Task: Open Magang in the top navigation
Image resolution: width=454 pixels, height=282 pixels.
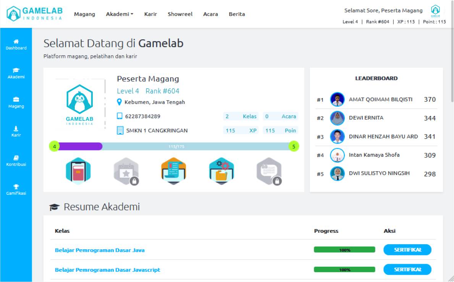Action: [84, 14]
